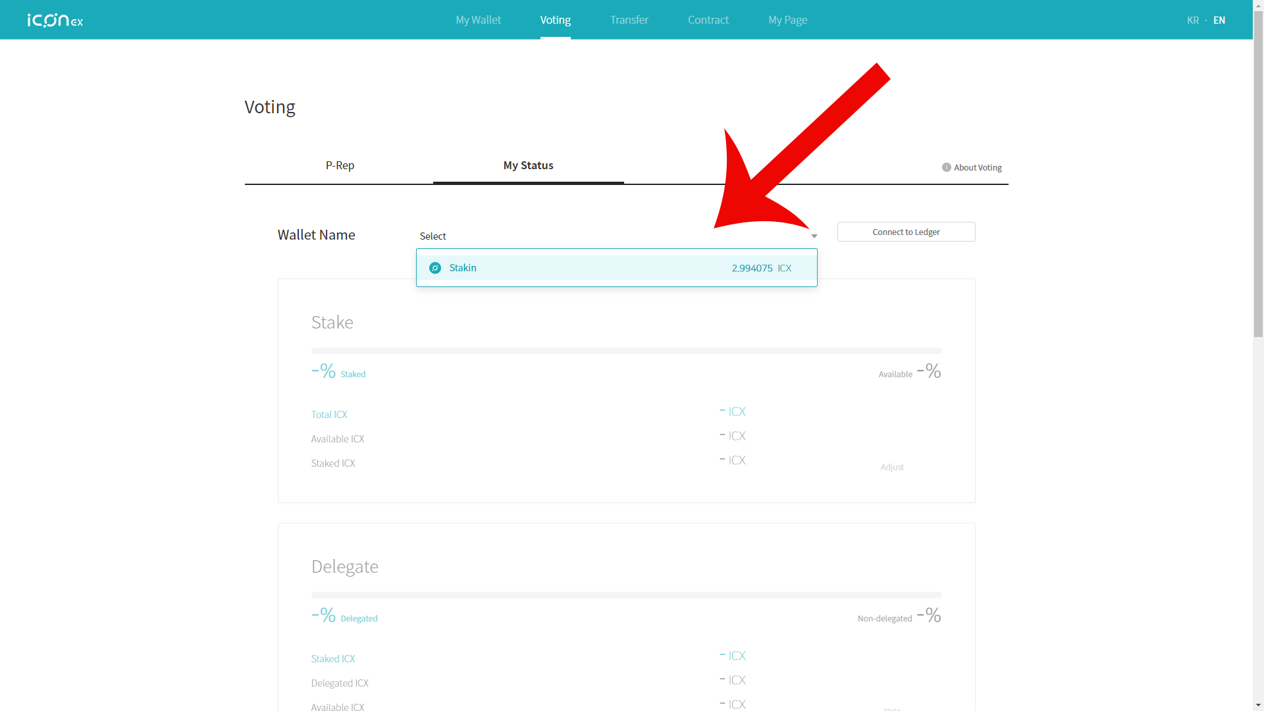1264x711 pixels.
Task: Open My Page from navigation
Action: [787, 20]
